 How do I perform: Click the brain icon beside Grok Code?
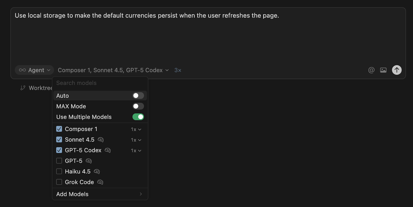[100, 182]
